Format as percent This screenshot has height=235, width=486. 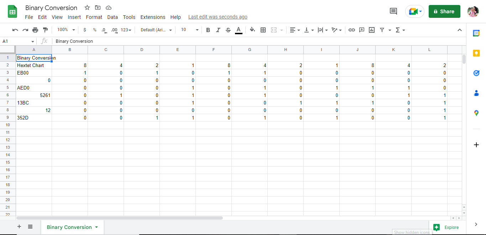click(x=94, y=30)
